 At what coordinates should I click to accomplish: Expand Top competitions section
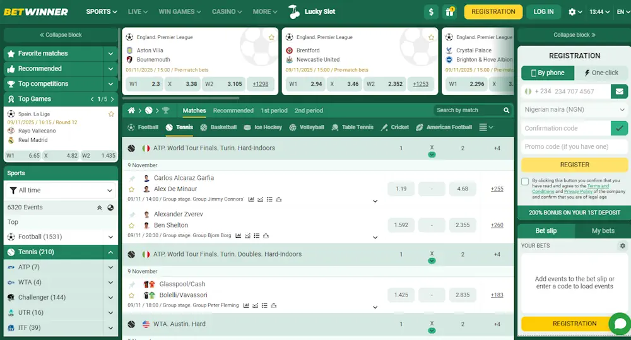click(x=110, y=84)
